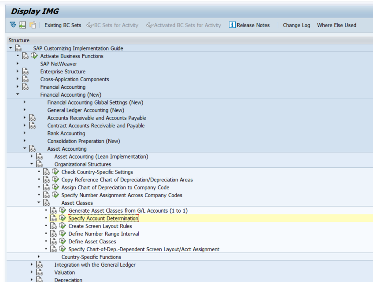Click the clipboard-style toolbar icon
Image resolution: width=373 pixels, height=282 pixels.
point(33,25)
